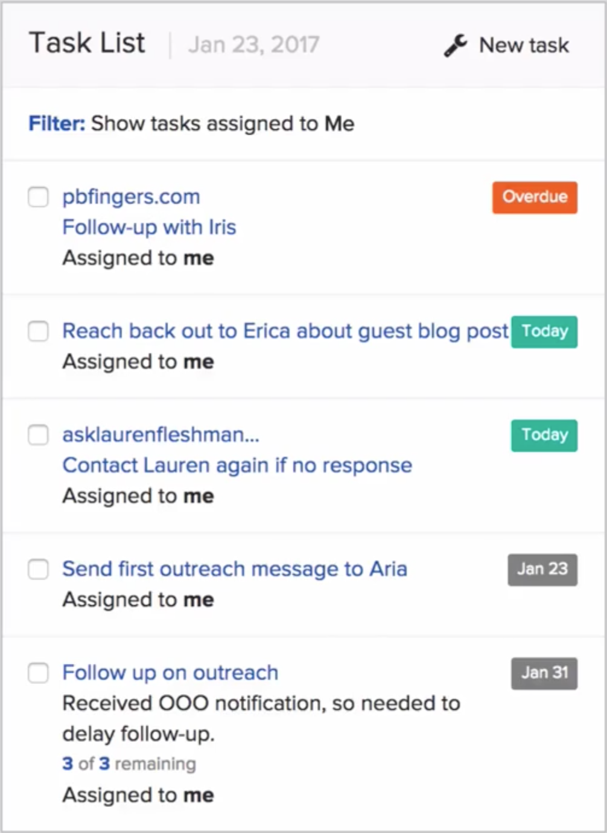Open the Follow up on outreach task

point(170,672)
